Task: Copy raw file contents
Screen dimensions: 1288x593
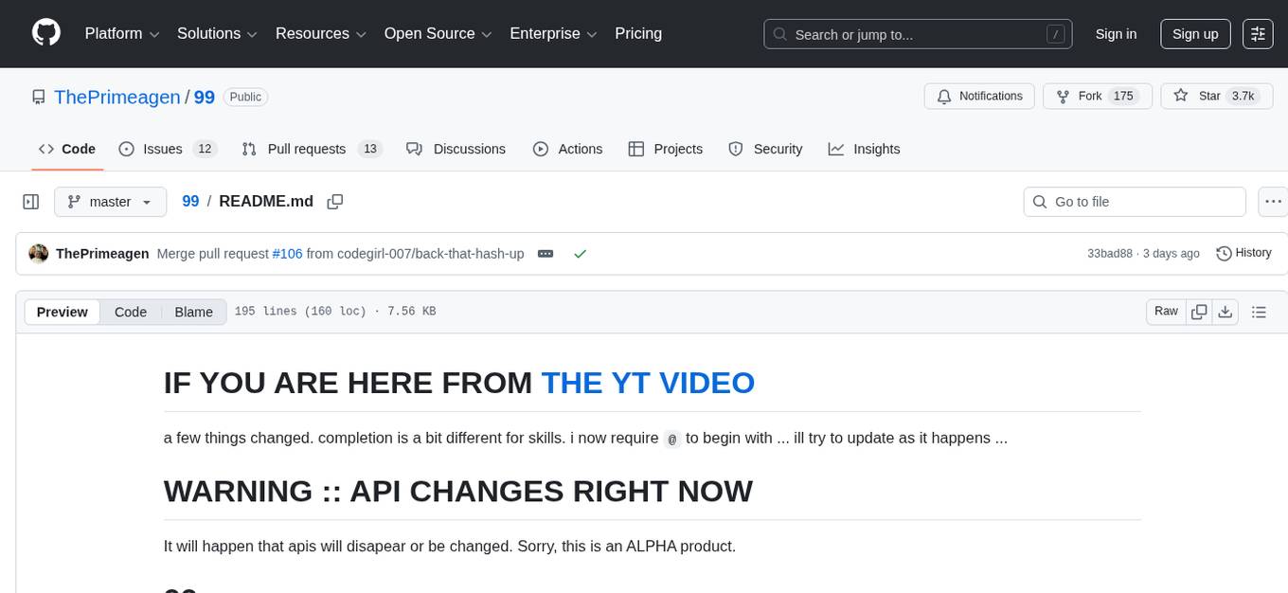Action: coord(1199,312)
